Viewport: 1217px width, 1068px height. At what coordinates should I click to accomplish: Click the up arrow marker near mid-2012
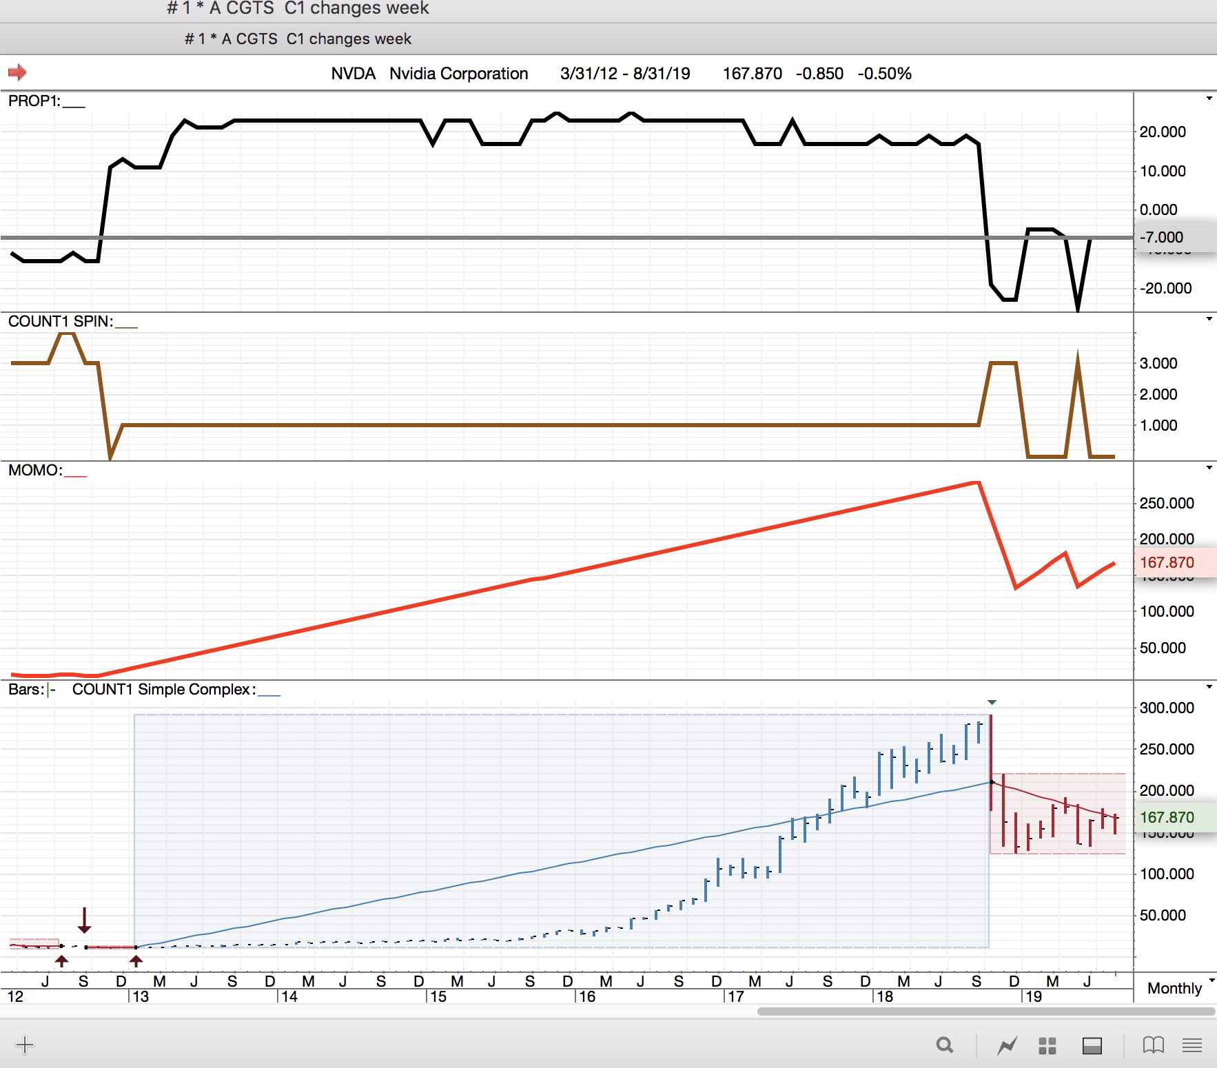pyautogui.click(x=62, y=961)
